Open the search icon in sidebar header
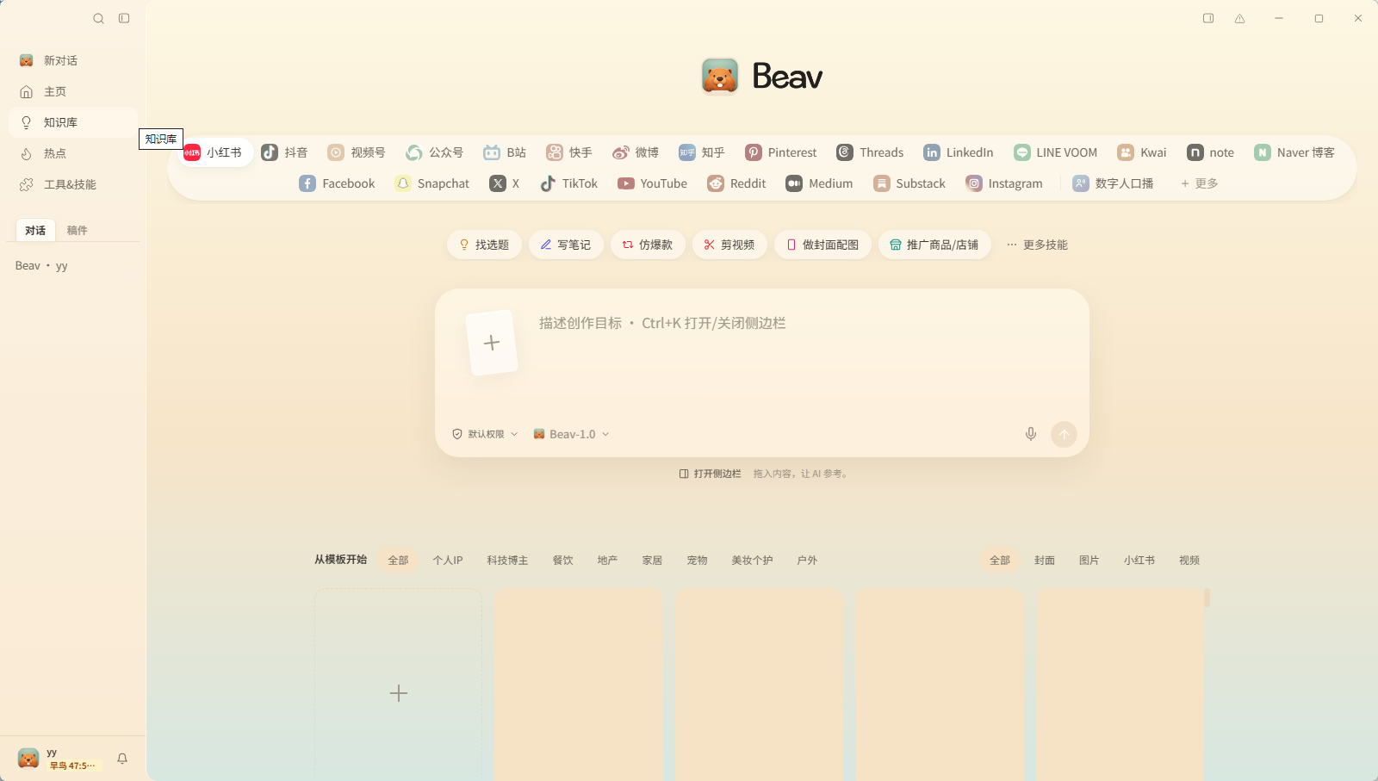The image size is (1378, 781). coord(99,18)
